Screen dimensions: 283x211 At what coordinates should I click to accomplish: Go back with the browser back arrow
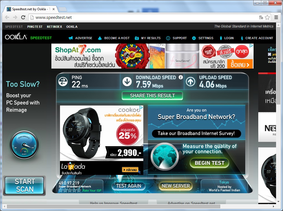(7, 17)
